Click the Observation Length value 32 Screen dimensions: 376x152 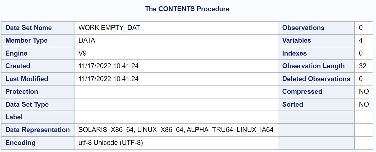click(363, 66)
